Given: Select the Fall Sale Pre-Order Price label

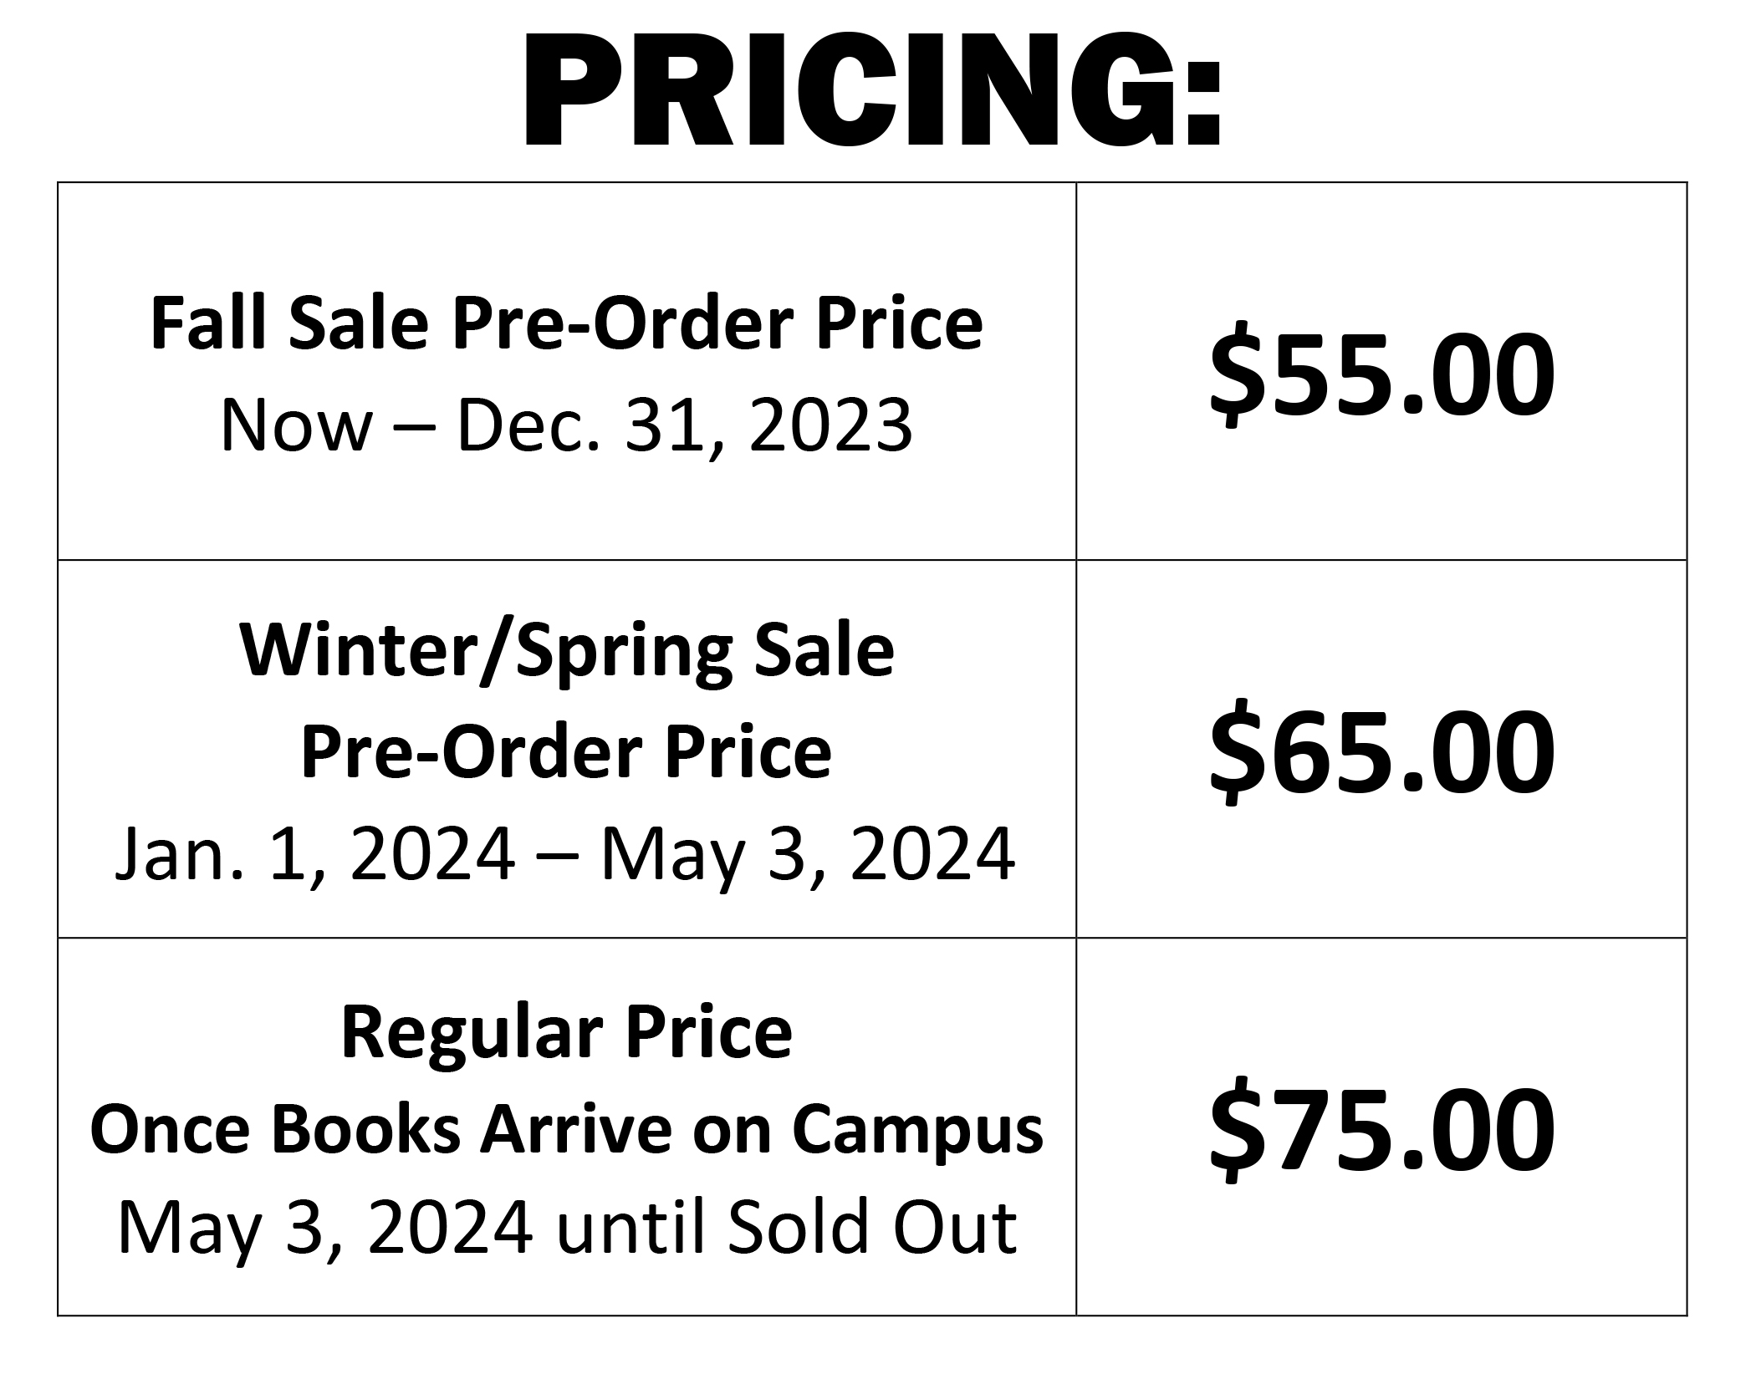Looking at the screenshot, I should pyautogui.click(x=566, y=324).
